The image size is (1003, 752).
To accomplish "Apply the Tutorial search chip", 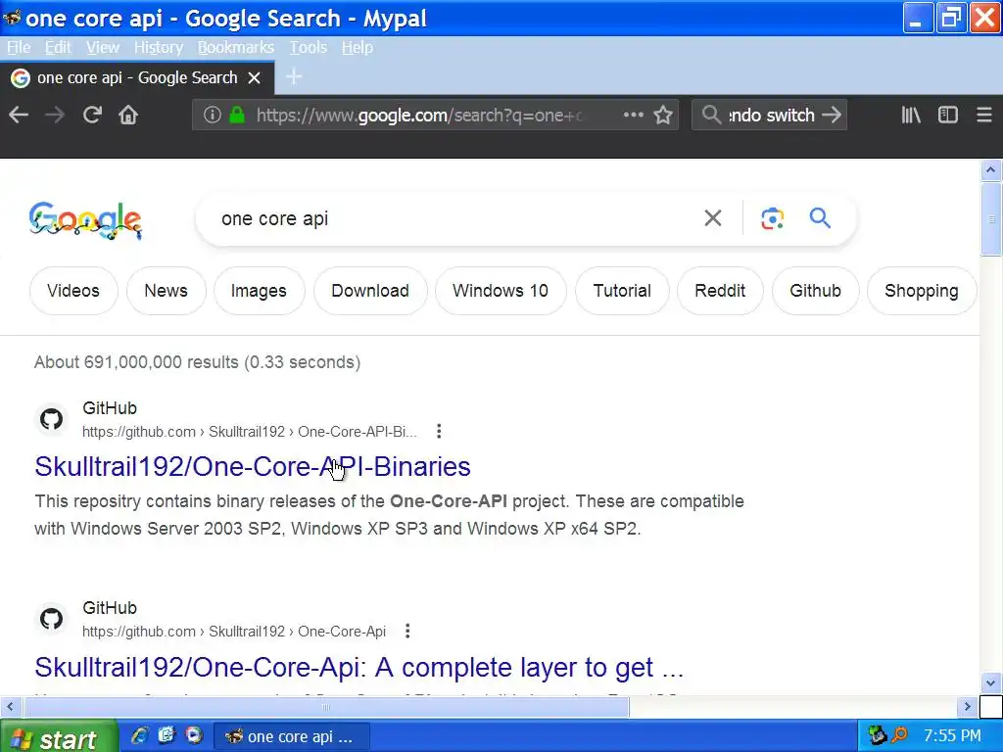I will 622,291.
